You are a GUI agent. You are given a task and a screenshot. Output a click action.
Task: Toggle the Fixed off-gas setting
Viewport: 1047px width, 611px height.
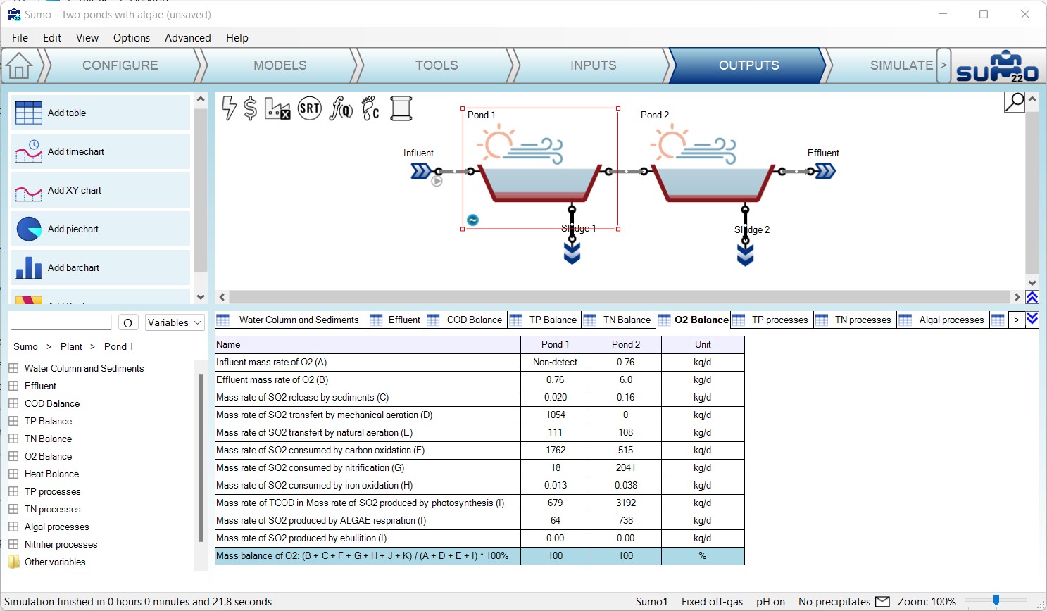tap(712, 602)
